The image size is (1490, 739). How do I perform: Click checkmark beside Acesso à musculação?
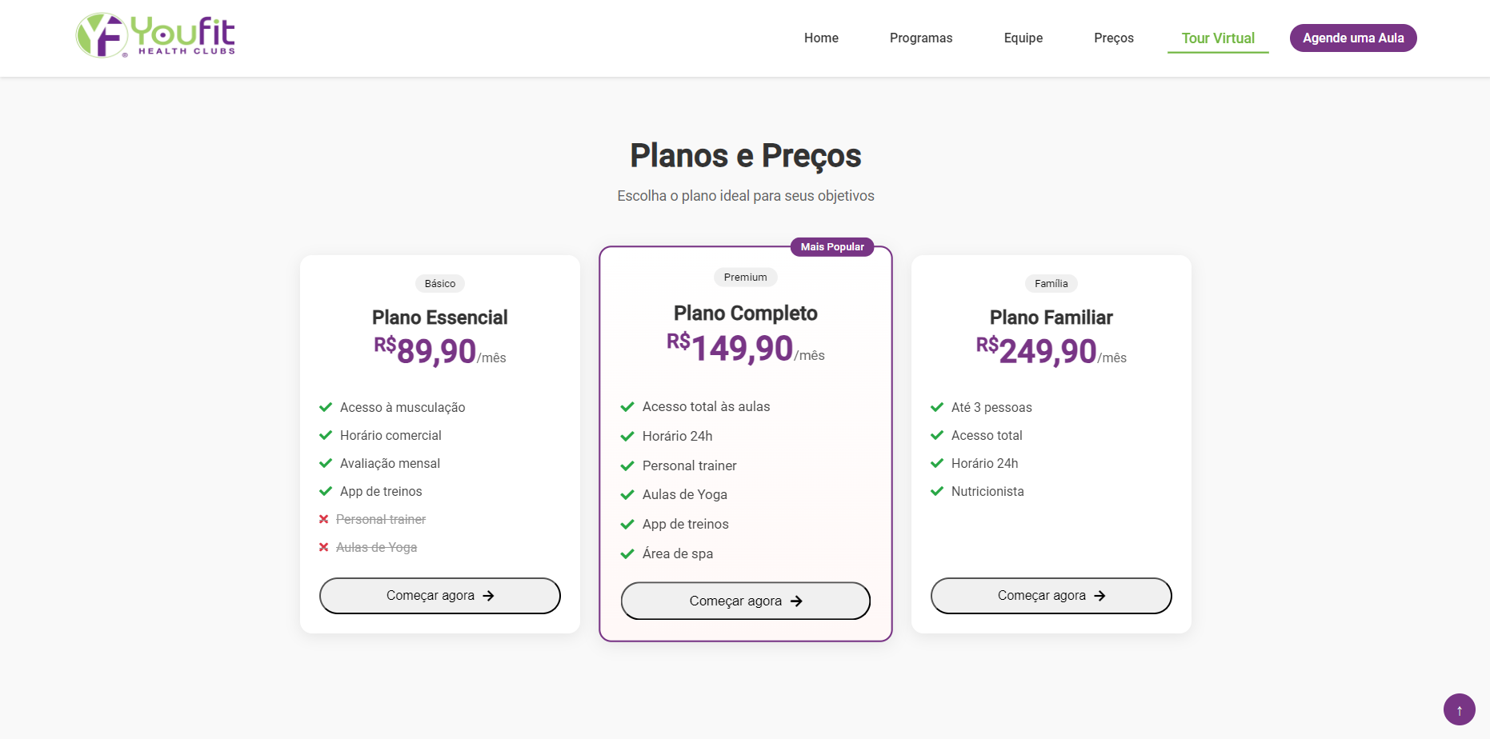pos(326,407)
